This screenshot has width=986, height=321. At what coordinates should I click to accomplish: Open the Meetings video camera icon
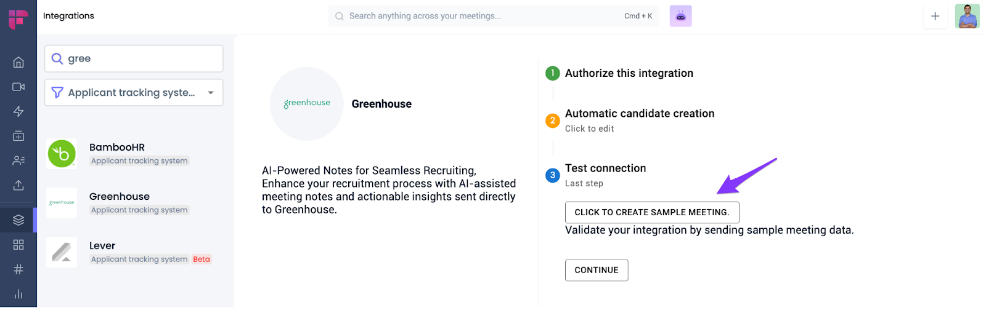pos(18,87)
